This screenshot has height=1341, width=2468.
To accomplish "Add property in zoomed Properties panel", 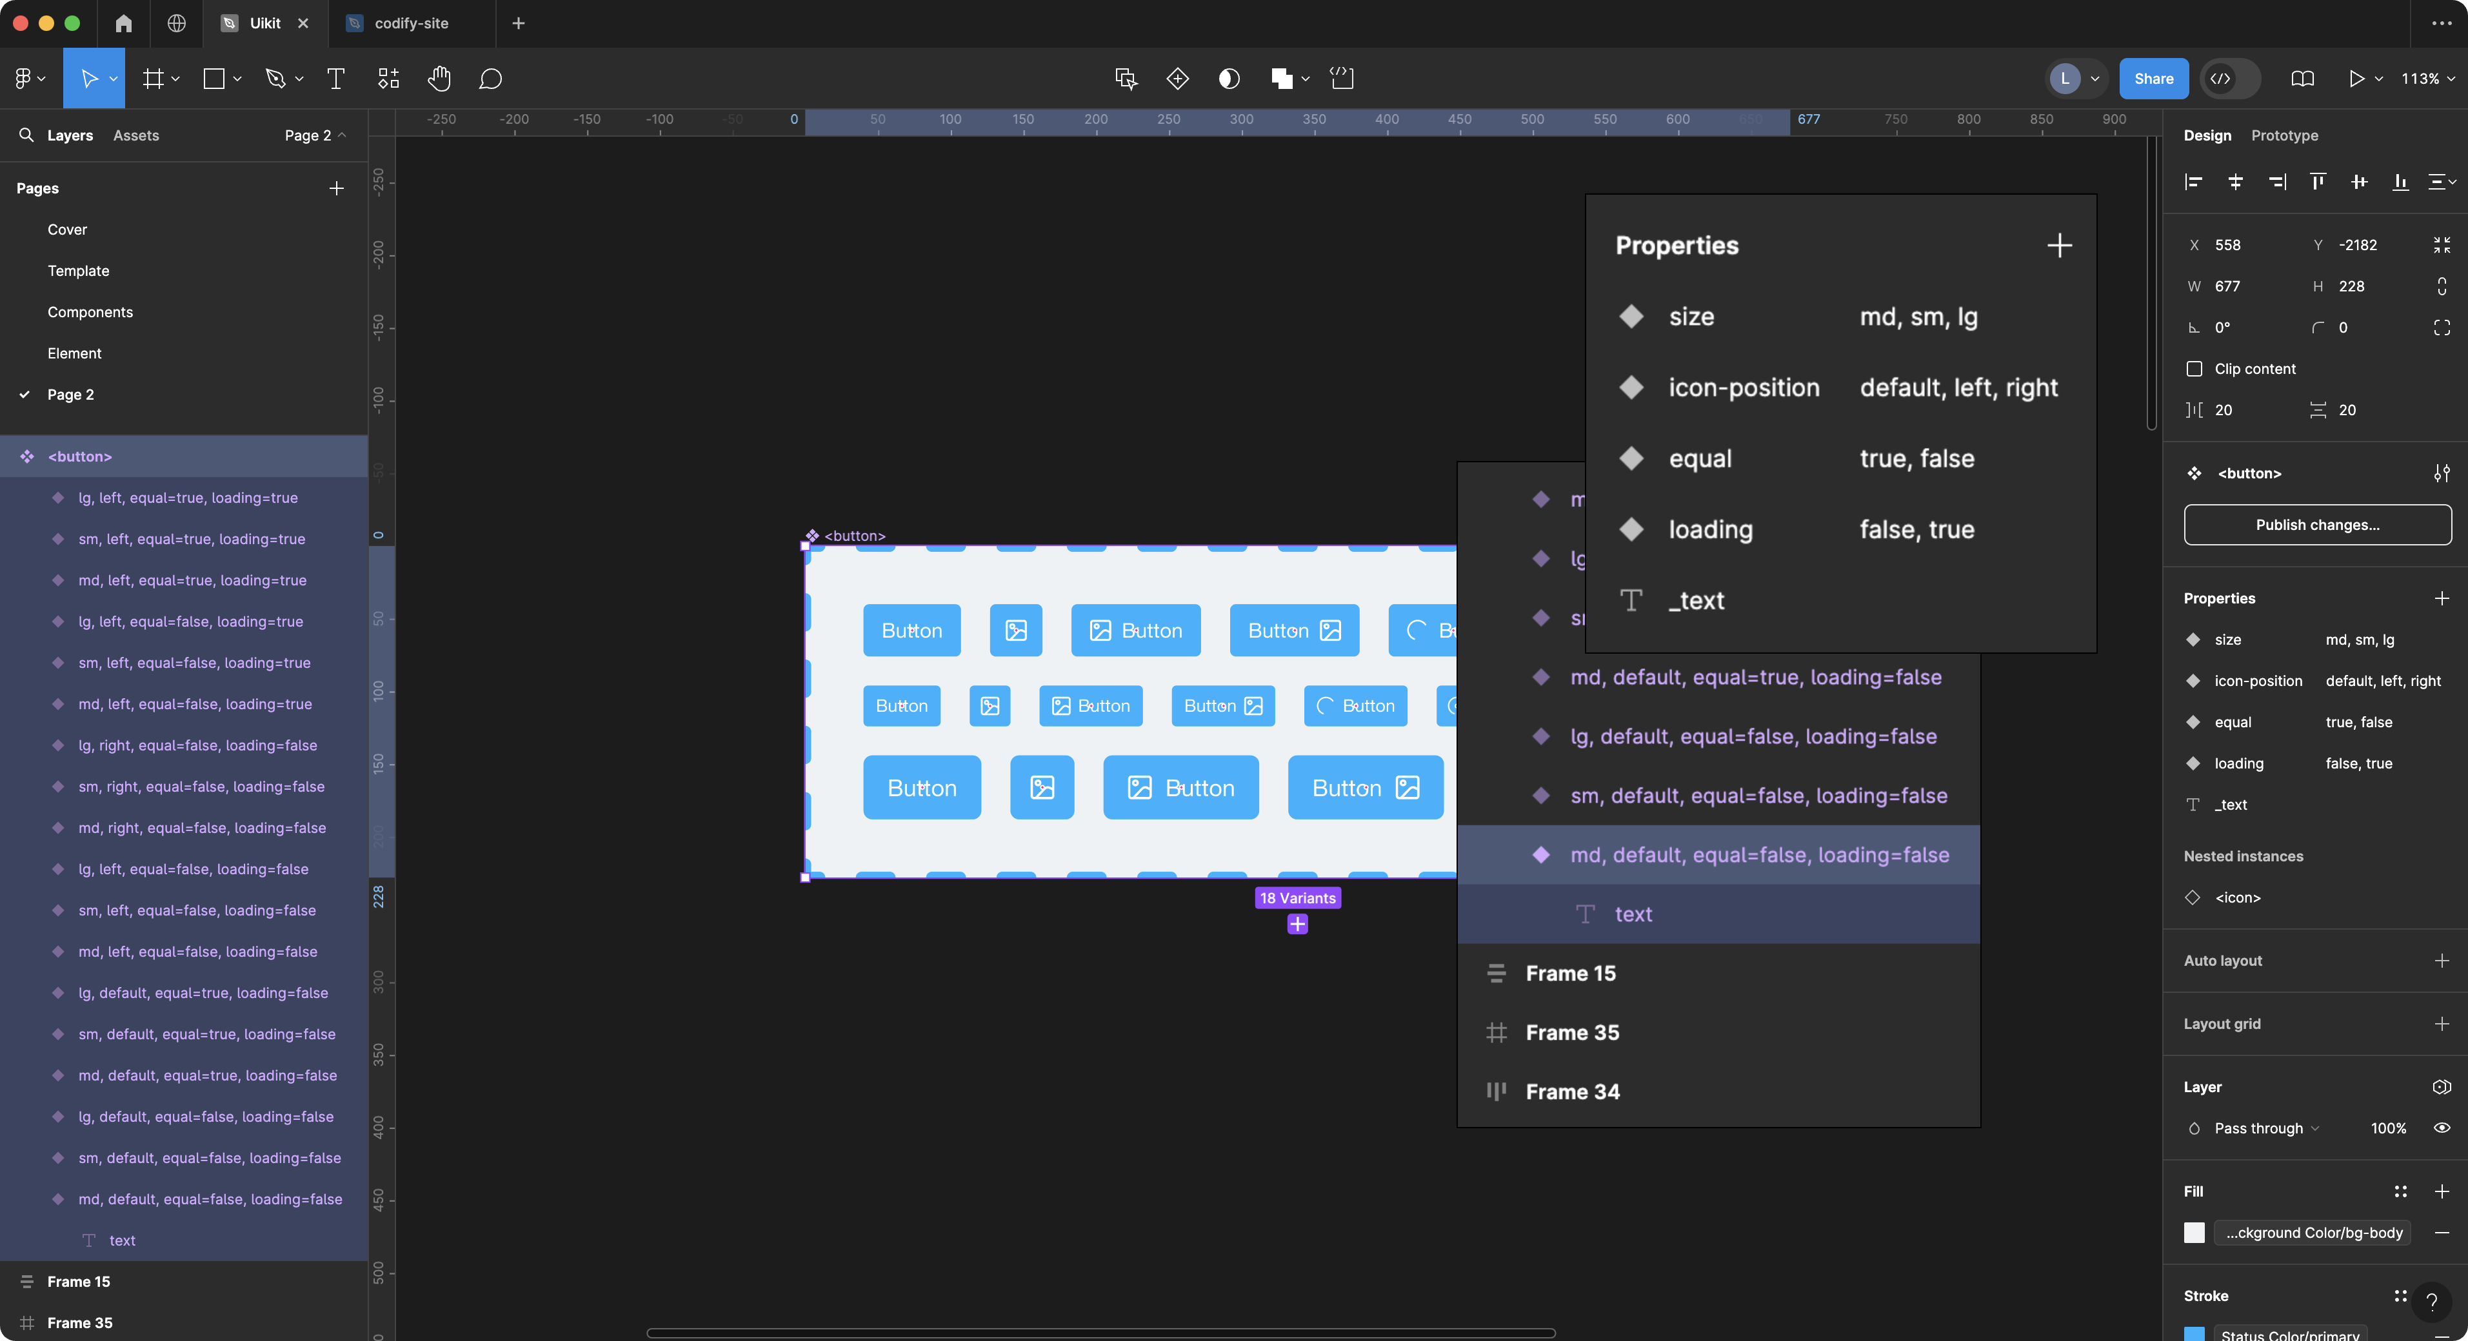I will (2059, 245).
